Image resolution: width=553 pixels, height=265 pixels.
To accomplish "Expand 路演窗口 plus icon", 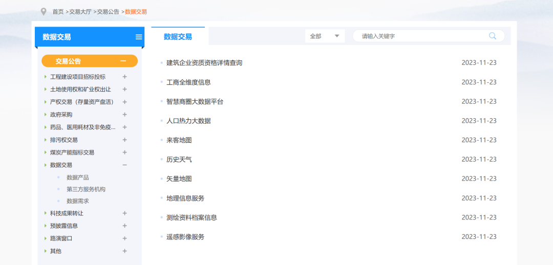I will (x=124, y=238).
